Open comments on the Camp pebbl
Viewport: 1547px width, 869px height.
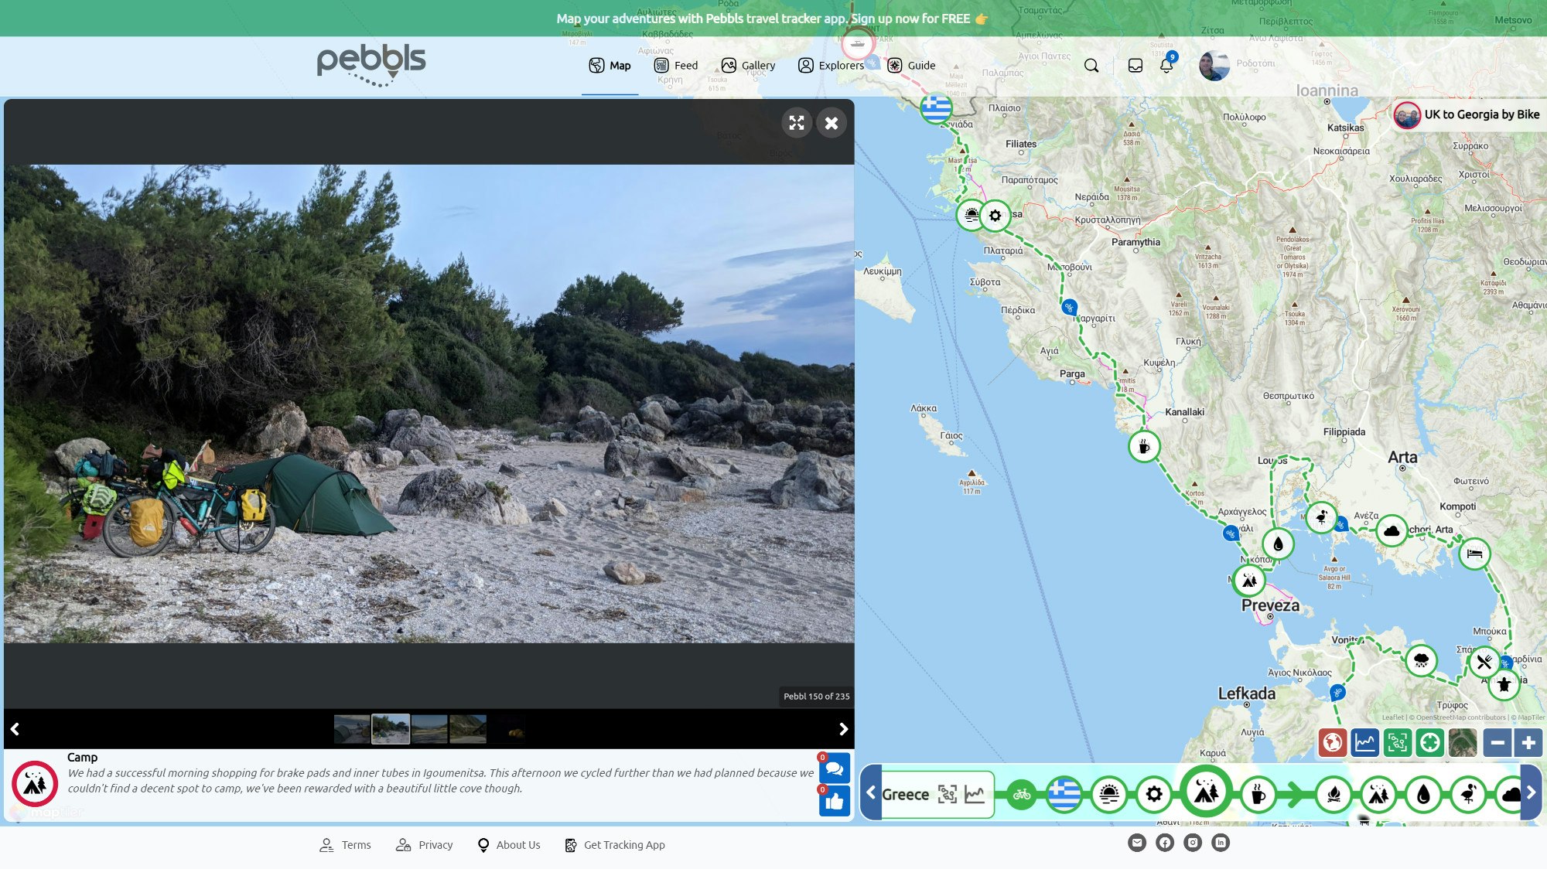[835, 768]
